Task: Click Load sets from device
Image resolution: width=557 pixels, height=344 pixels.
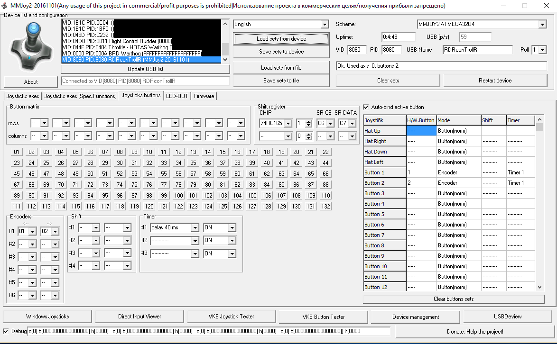Action: click(x=281, y=39)
